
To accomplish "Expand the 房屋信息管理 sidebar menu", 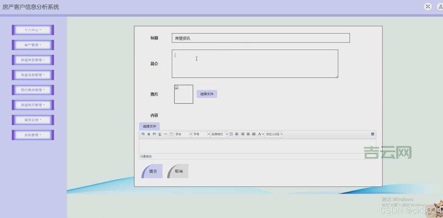I will point(33,75).
